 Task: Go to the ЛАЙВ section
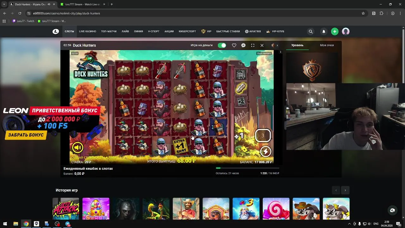click(125, 31)
